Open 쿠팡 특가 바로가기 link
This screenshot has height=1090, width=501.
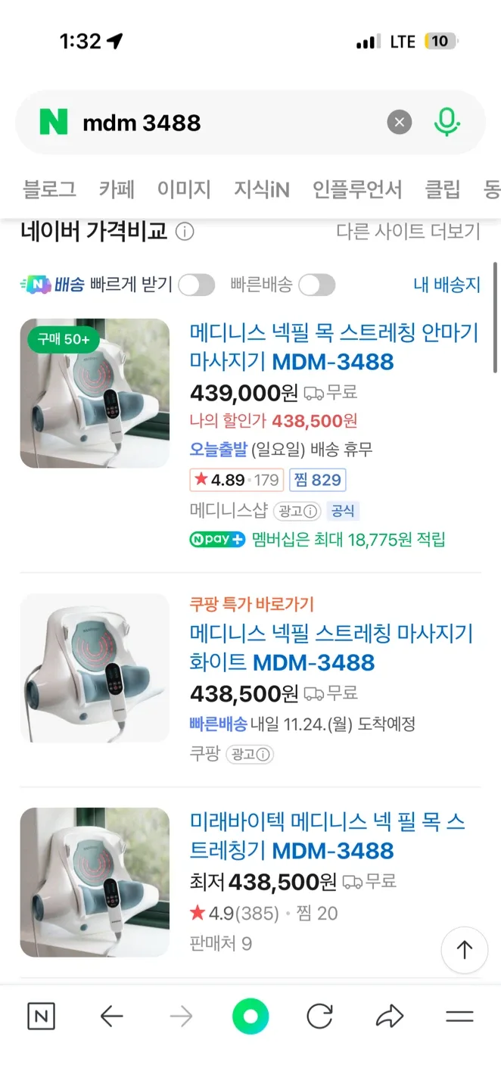[251, 604]
